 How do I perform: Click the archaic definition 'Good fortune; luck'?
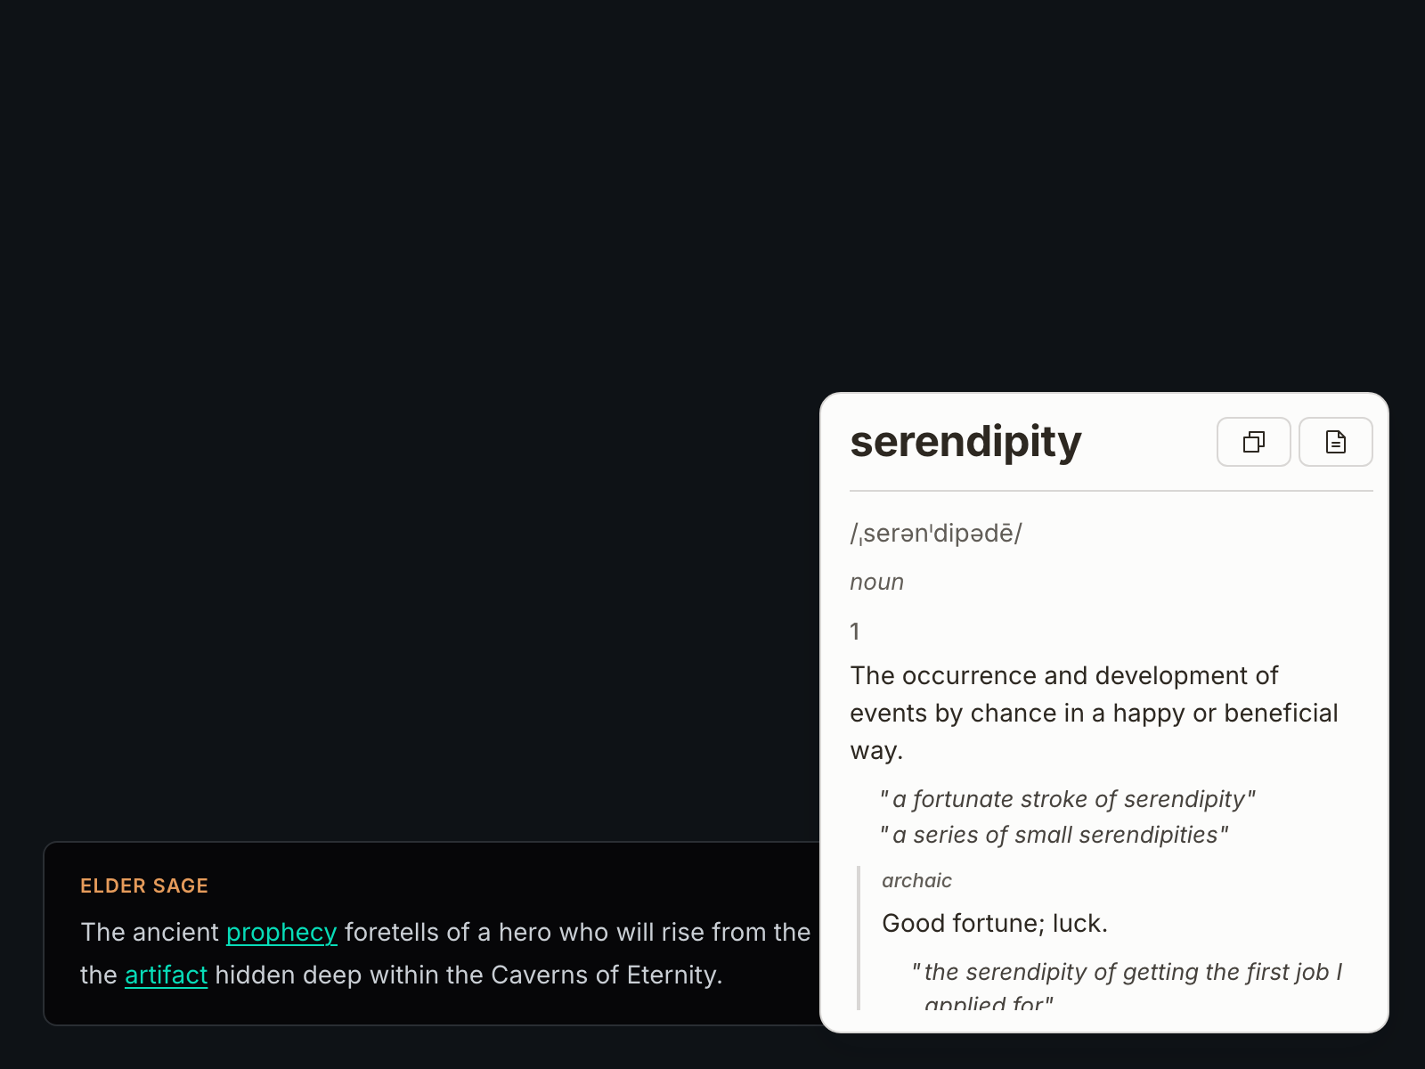(994, 923)
